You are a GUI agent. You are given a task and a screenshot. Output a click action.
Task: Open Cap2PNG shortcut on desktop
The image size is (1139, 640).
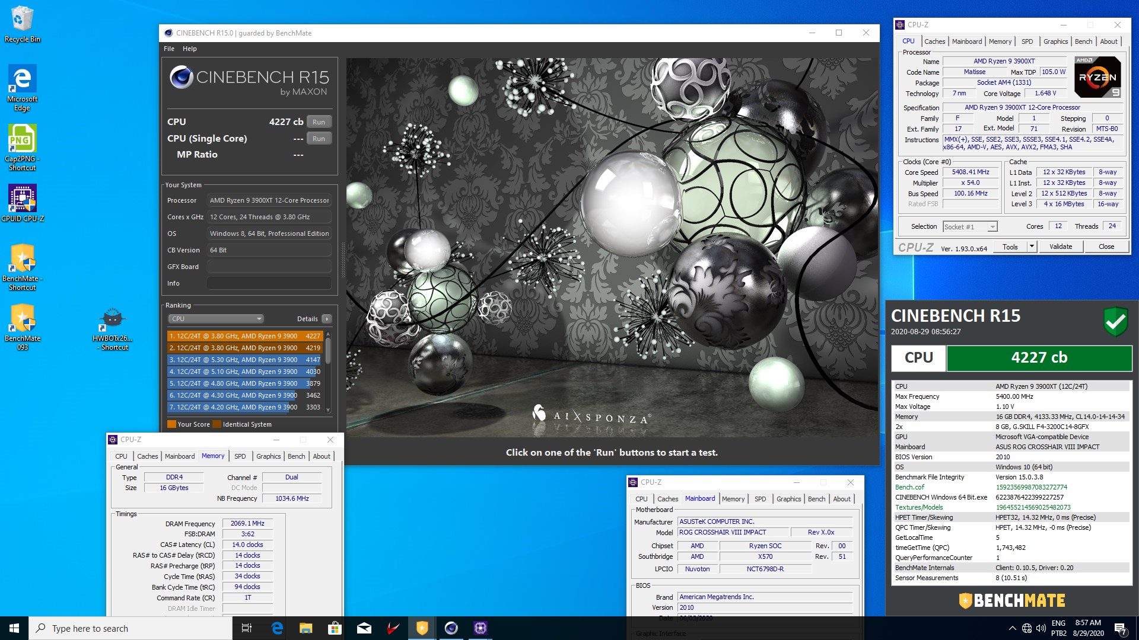pos(22,148)
